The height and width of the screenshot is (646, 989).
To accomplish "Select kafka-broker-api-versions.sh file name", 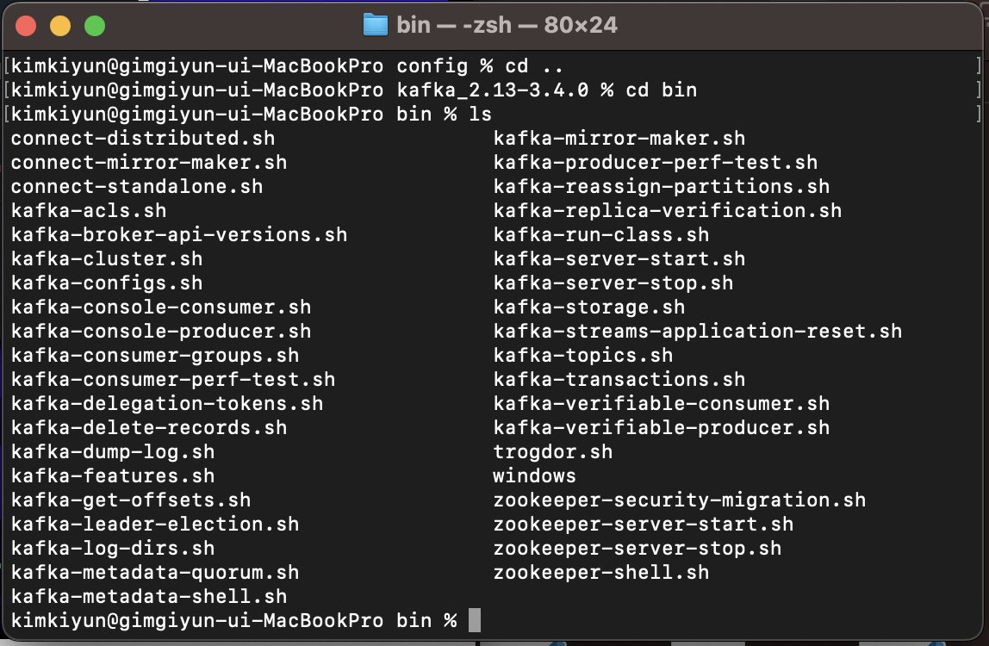I will [x=179, y=234].
